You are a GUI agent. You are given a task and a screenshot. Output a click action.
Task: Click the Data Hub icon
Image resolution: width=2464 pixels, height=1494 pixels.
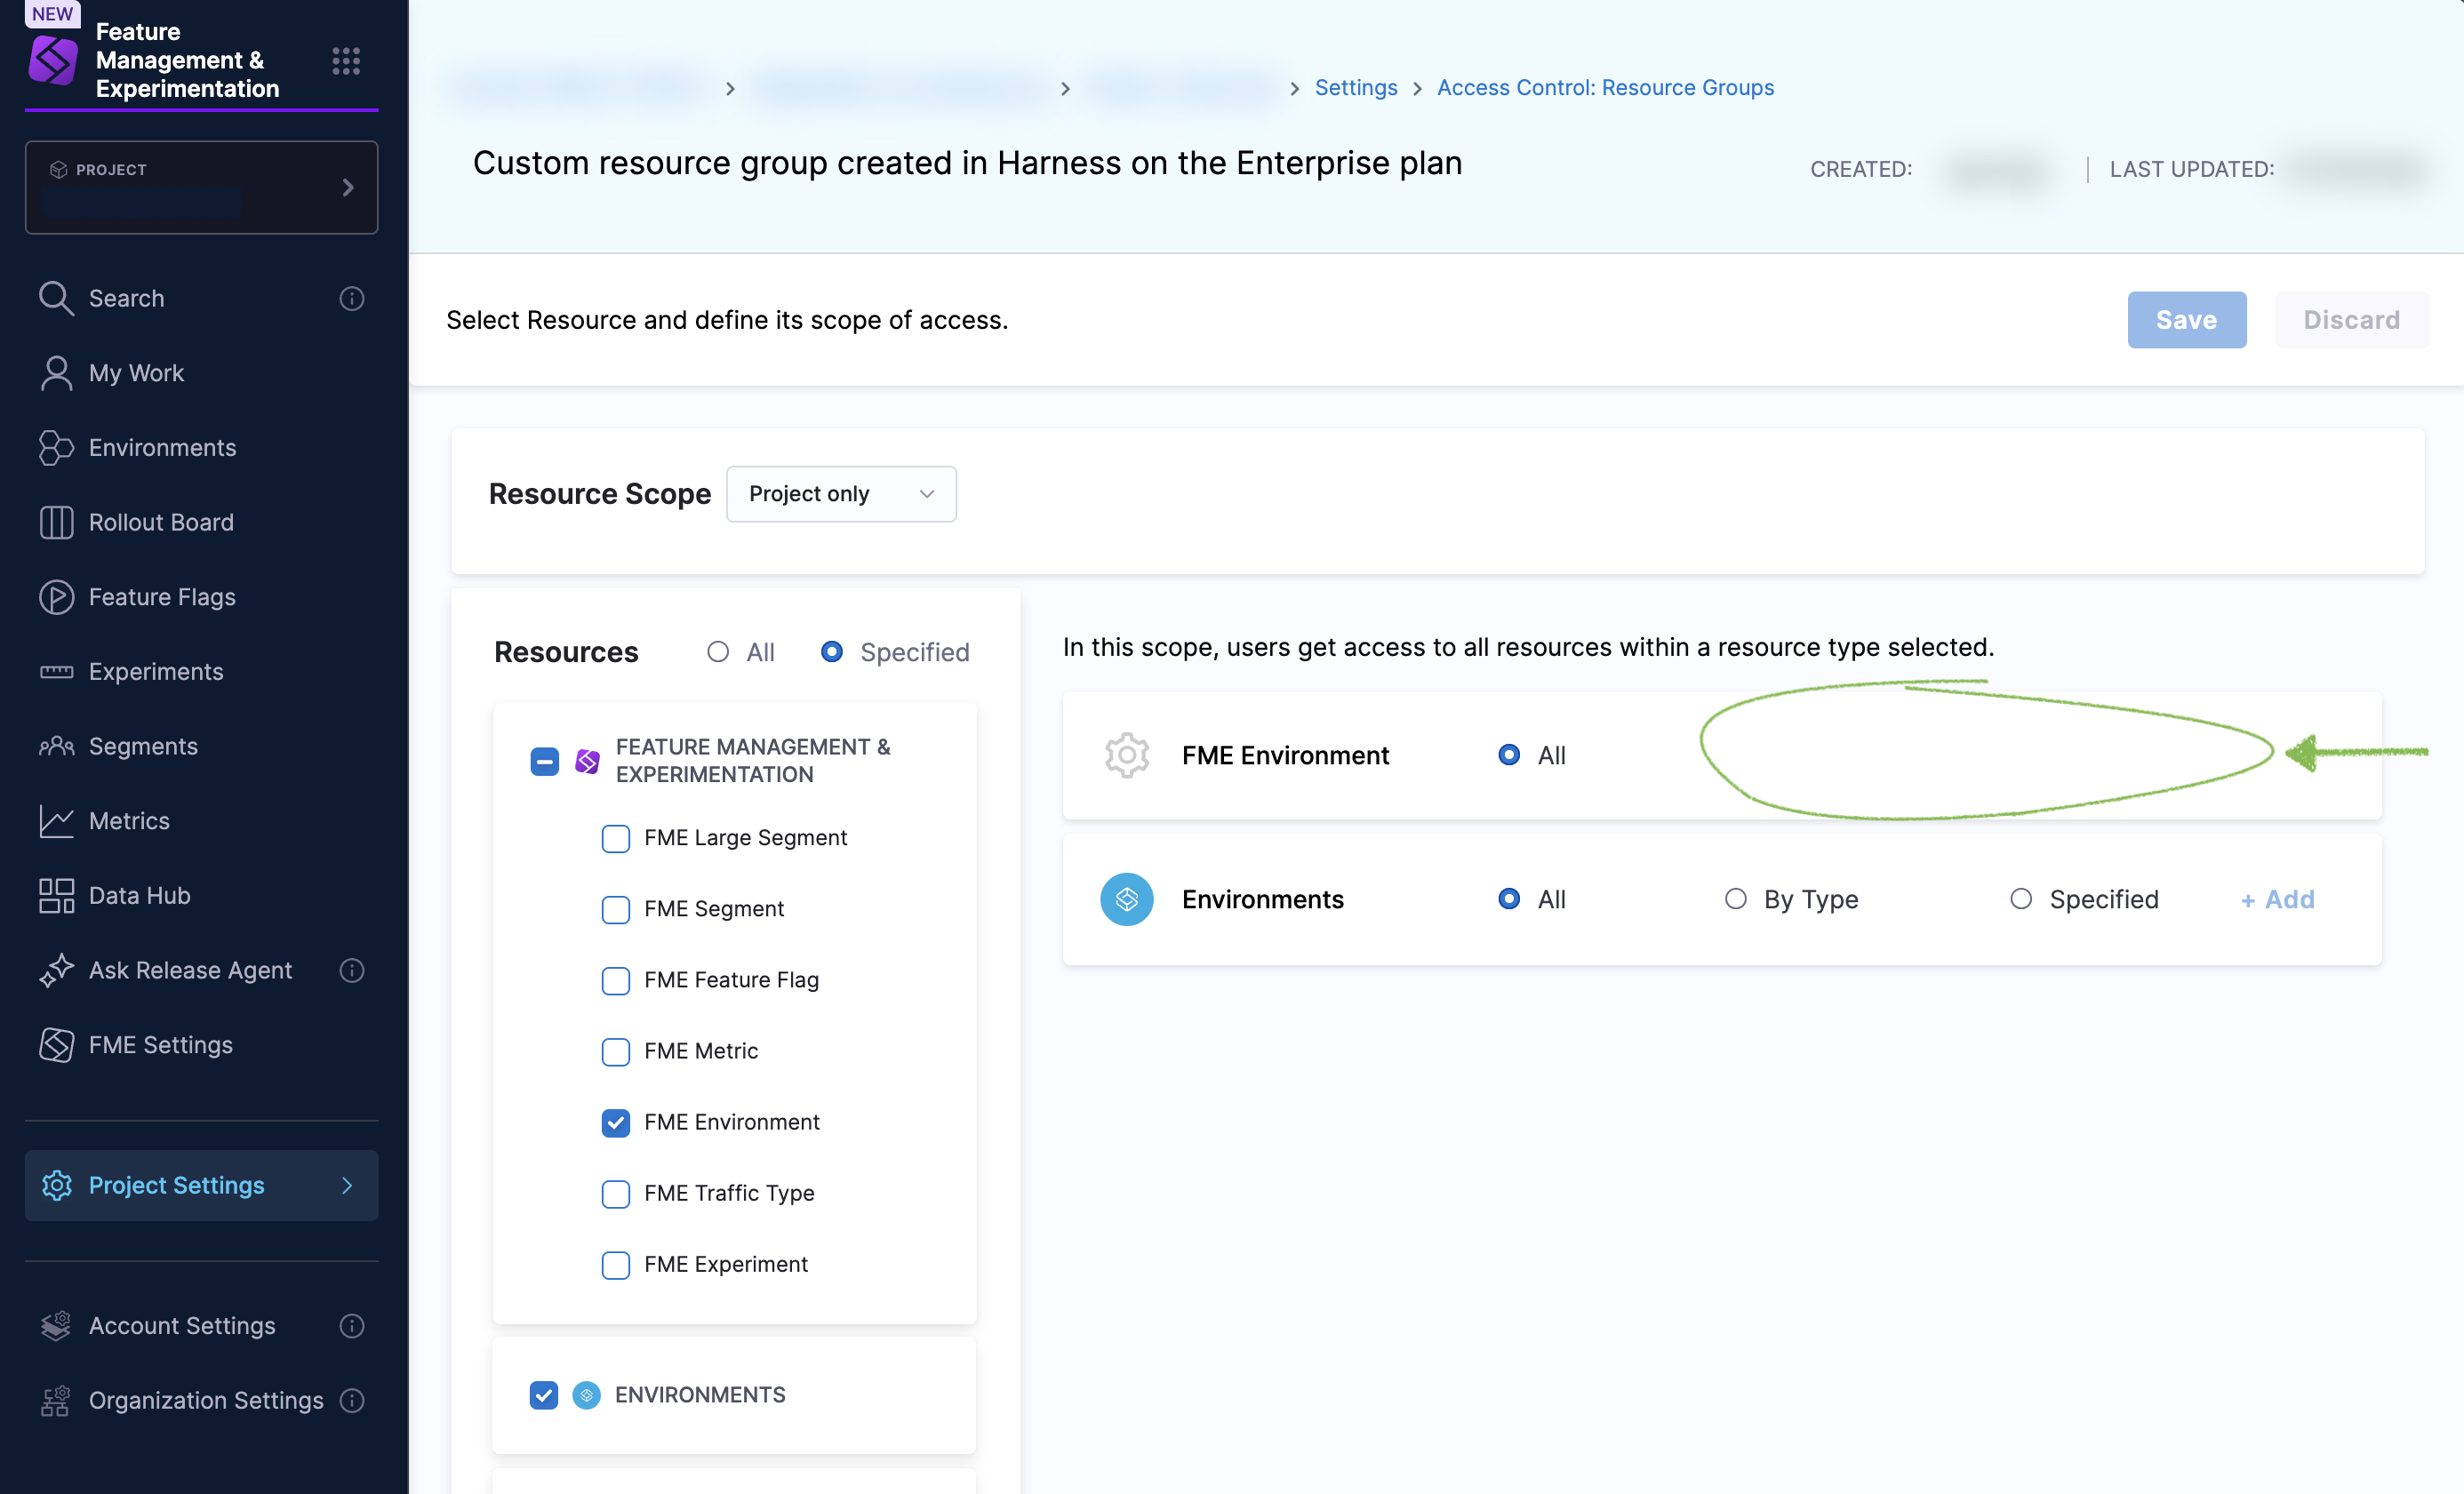[56, 896]
